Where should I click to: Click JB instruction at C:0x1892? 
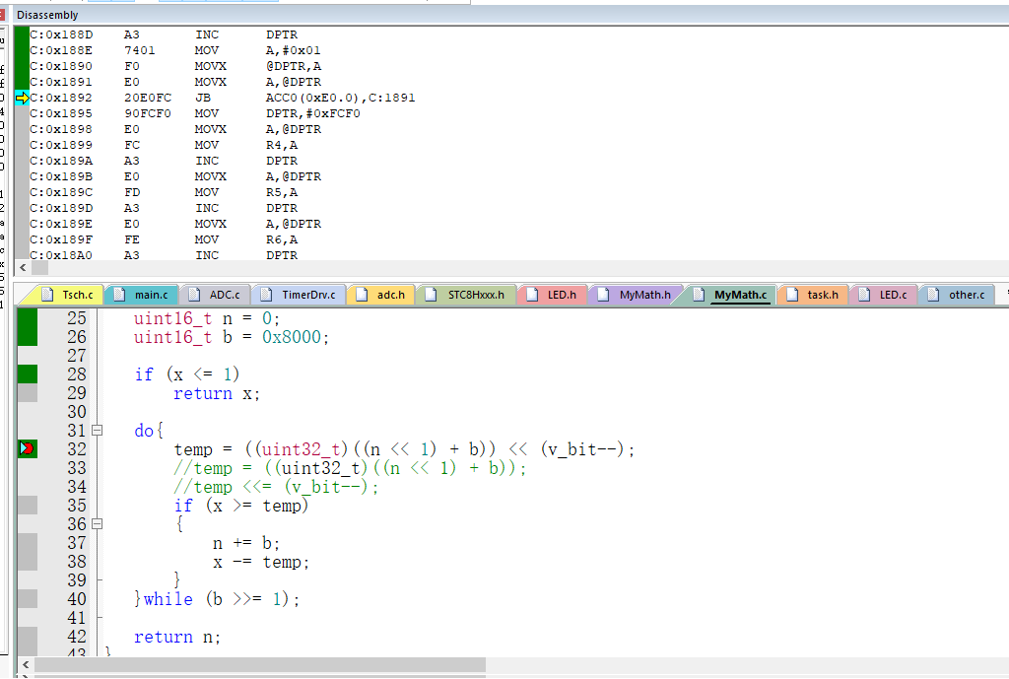[x=223, y=98]
